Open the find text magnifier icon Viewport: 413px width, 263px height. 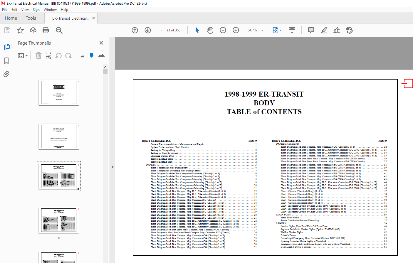click(x=59, y=30)
